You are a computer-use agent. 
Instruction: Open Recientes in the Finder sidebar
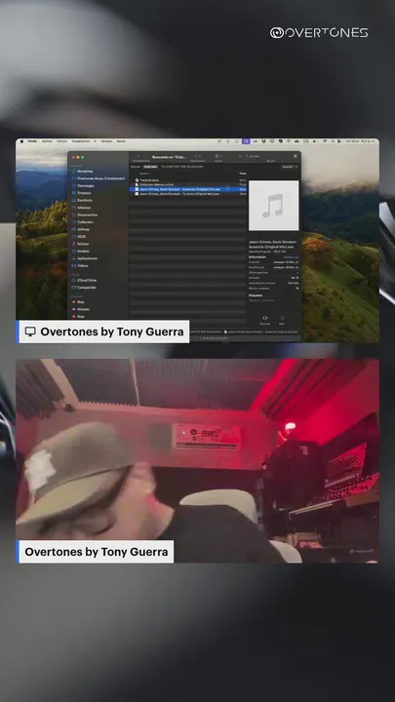click(x=84, y=171)
